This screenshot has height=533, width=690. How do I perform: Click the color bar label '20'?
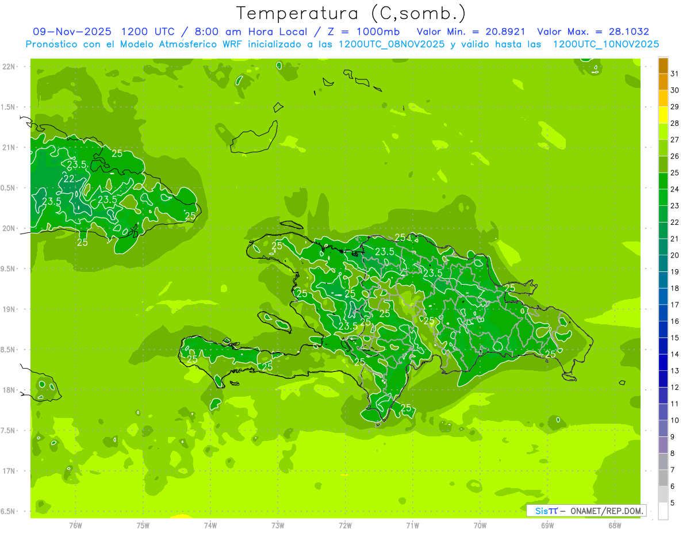(674, 255)
